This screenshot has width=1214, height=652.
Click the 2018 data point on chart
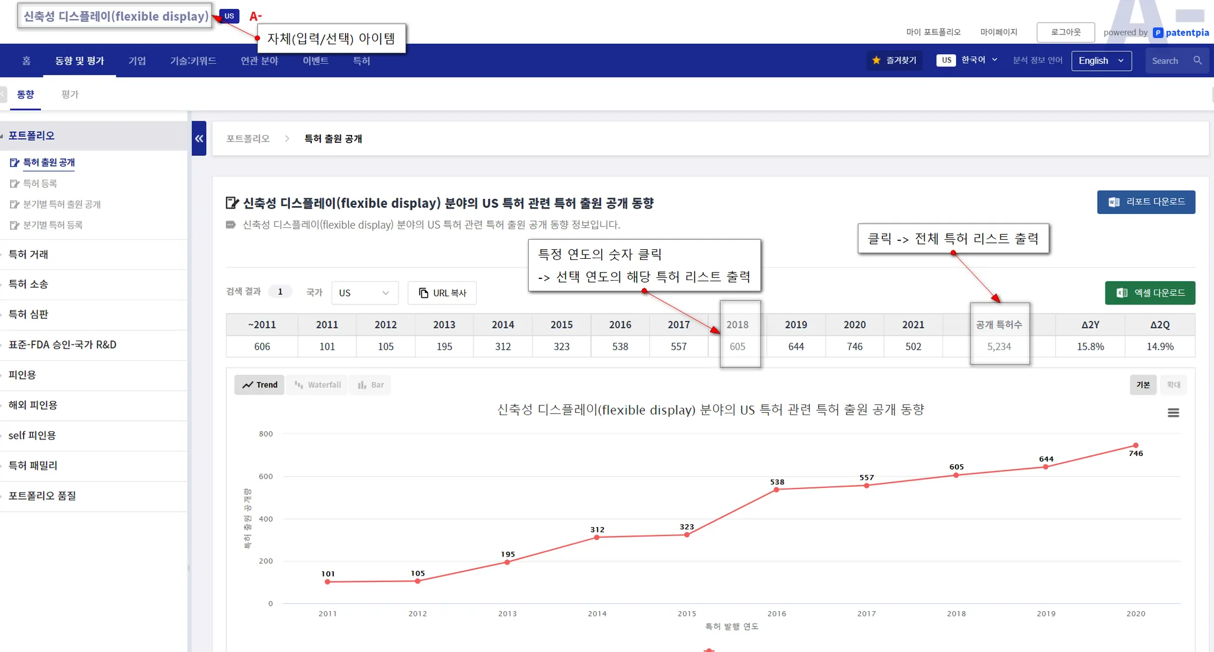[956, 475]
